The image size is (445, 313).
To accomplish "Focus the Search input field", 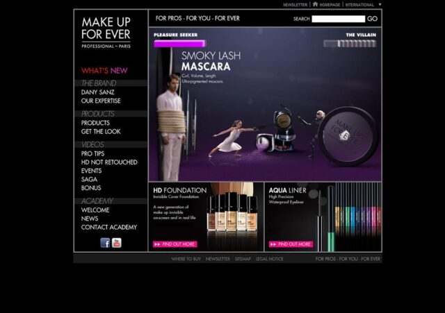I will point(339,19).
